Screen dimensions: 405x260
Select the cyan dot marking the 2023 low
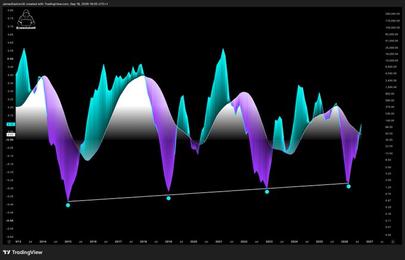pyautogui.click(x=267, y=192)
